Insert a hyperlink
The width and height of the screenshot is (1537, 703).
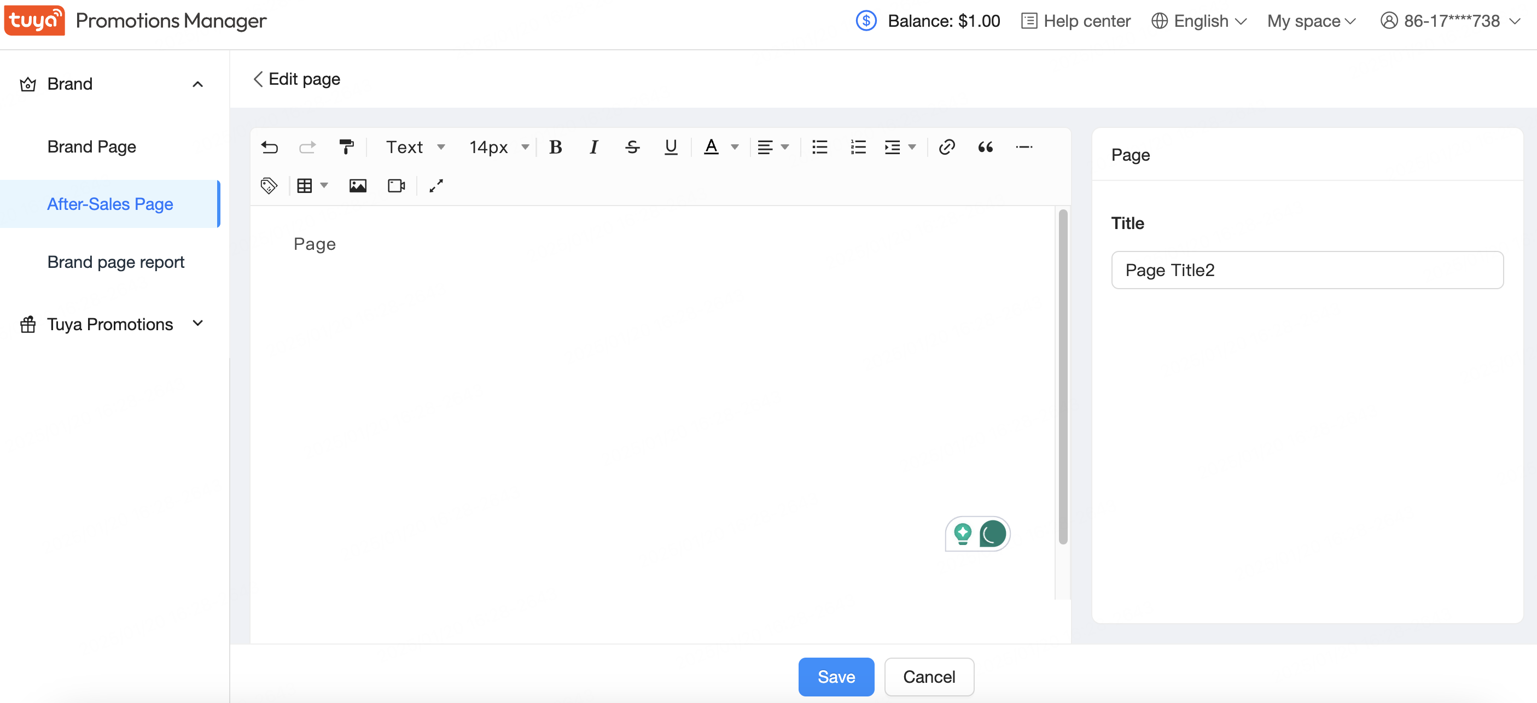click(x=947, y=147)
